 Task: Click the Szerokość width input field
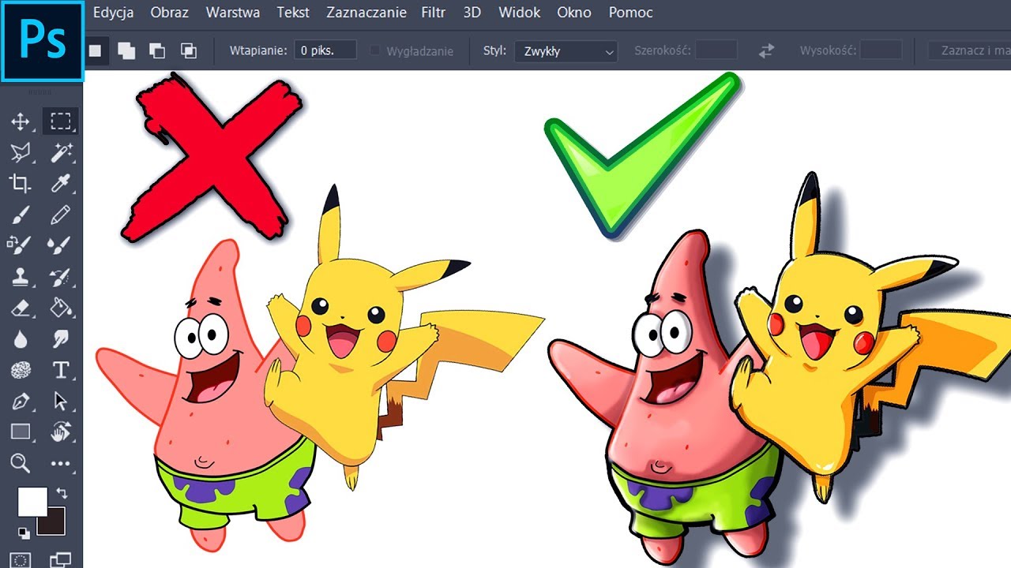[x=716, y=51]
